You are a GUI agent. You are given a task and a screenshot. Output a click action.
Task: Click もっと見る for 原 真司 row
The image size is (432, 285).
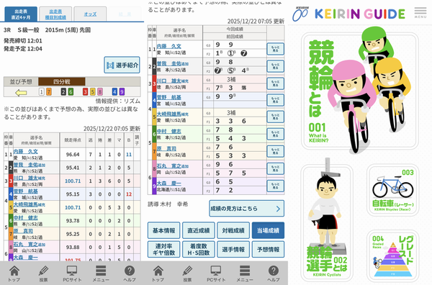275,151
